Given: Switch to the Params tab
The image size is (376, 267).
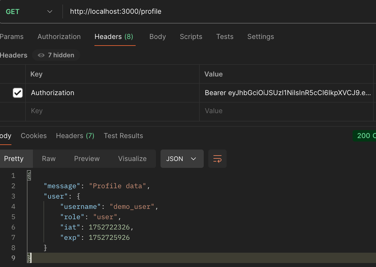Looking at the screenshot, I should point(11,37).
